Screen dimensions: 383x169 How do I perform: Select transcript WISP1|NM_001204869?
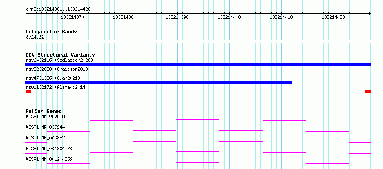point(49,159)
